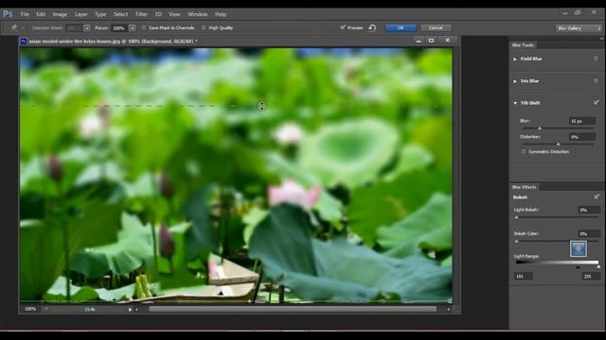This screenshot has height=340, width=606.
Task: Click the right scroll arrow of horizontal scrollbar
Action: pos(448,309)
